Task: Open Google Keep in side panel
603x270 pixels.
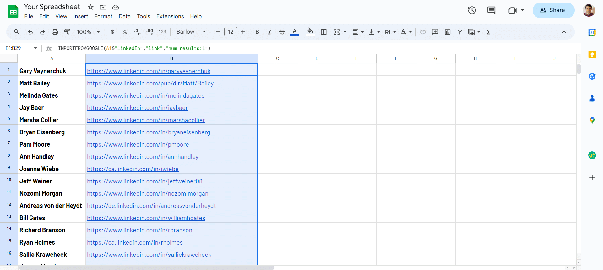Action: click(592, 55)
